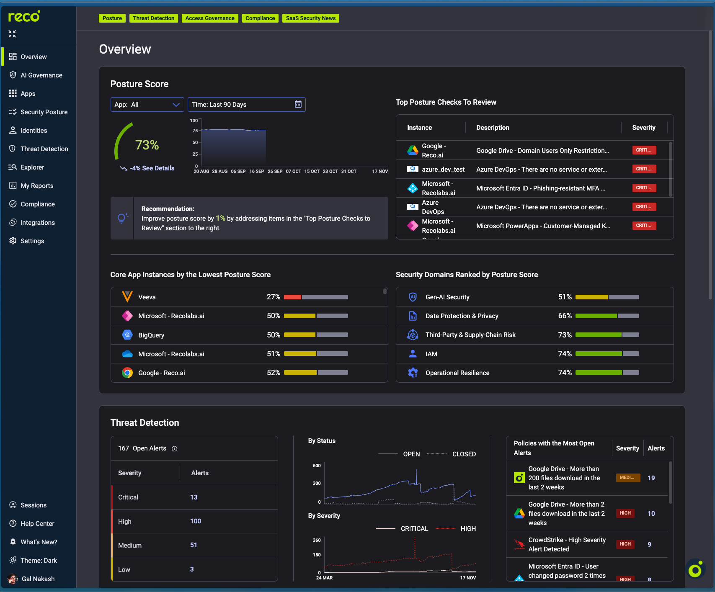Select the Posture top tab
Viewport: 715px width, 592px height.
[x=112, y=18]
